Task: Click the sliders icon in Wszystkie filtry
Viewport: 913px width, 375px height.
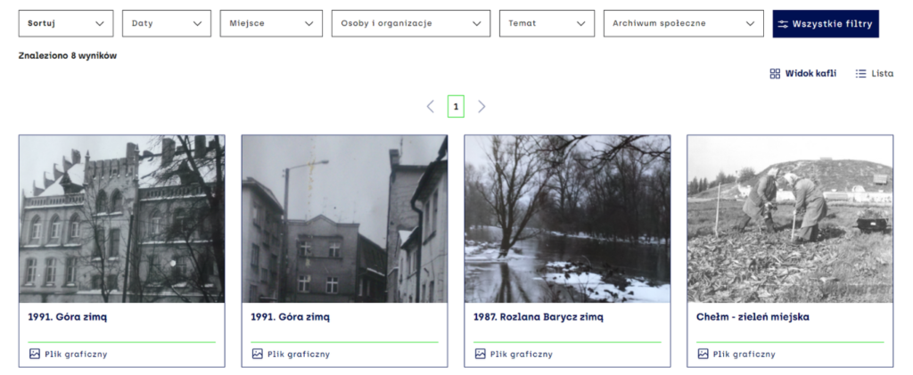Action: pos(783,24)
